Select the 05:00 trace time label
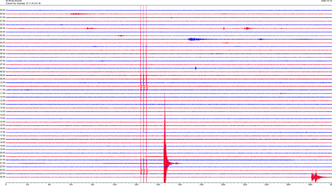This screenshot has width=332, height=186. point(2,46)
